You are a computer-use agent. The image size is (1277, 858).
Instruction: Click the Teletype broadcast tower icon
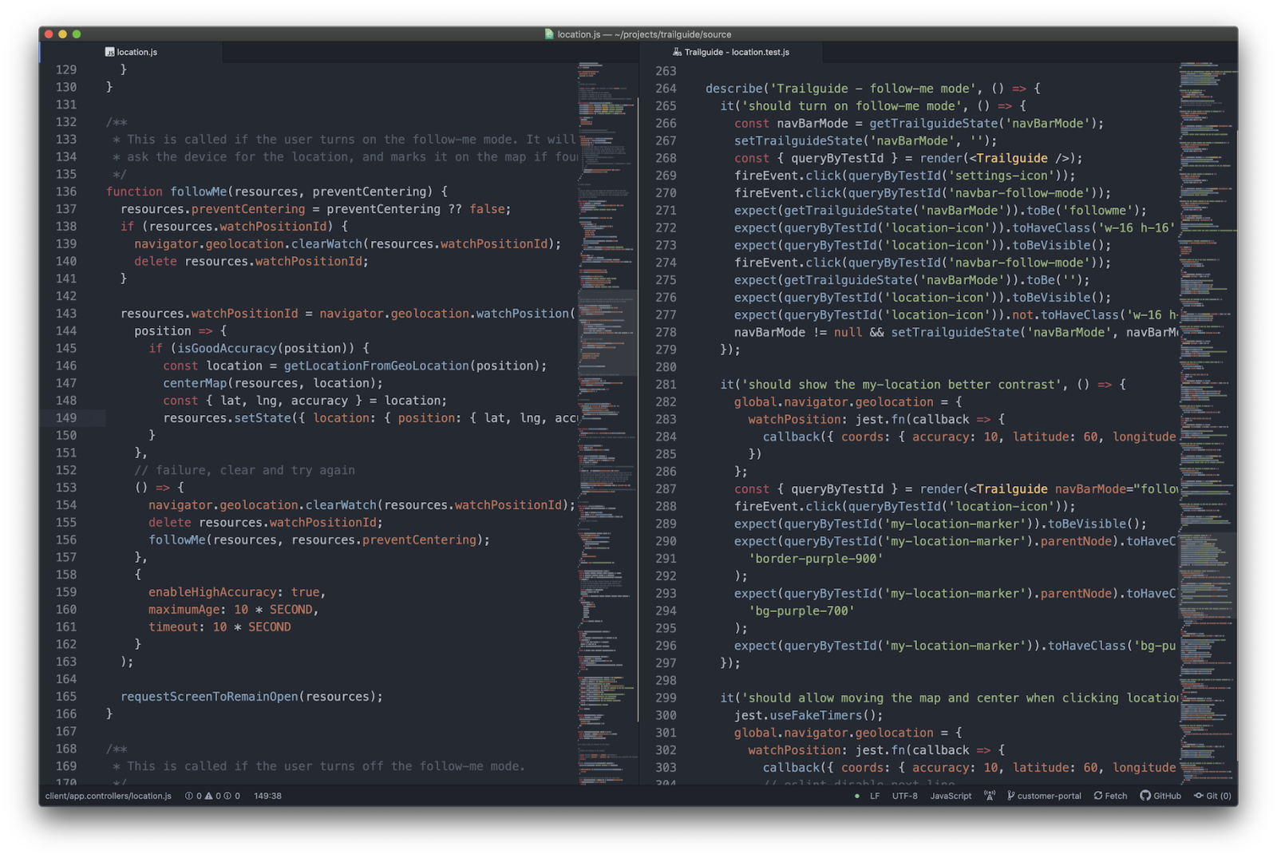click(990, 796)
